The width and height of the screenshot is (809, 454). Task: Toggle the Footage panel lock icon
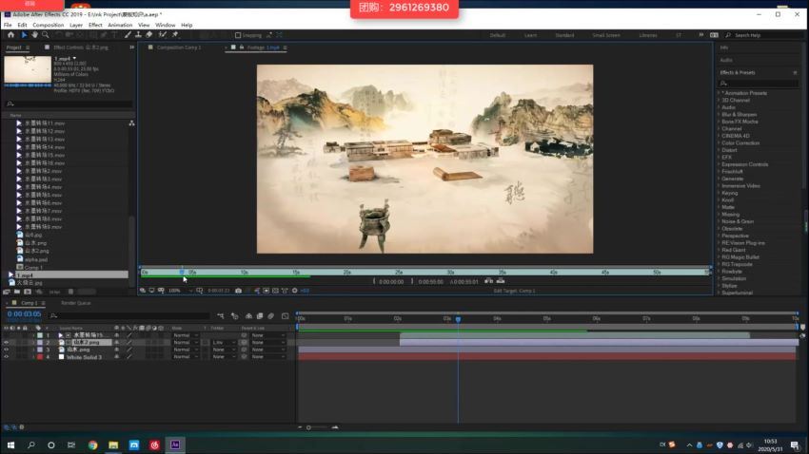tap(242, 47)
